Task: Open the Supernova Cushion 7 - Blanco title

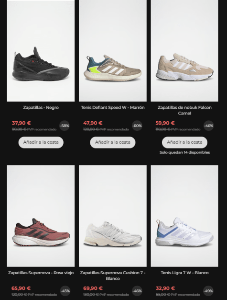Action: [113, 276]
